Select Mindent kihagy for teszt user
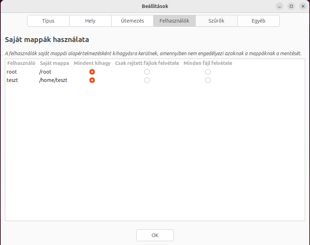This screenshot has height=245, width=310. [92, 80]
